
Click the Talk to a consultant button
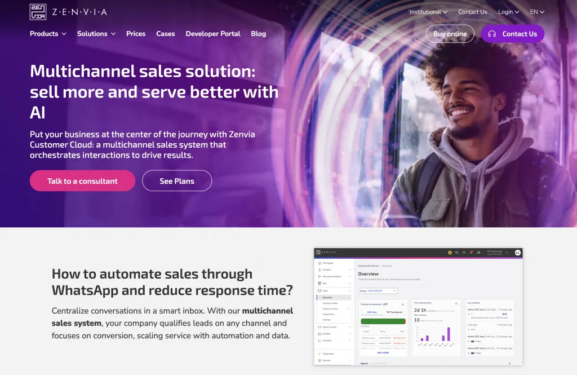tap(82, 181)
